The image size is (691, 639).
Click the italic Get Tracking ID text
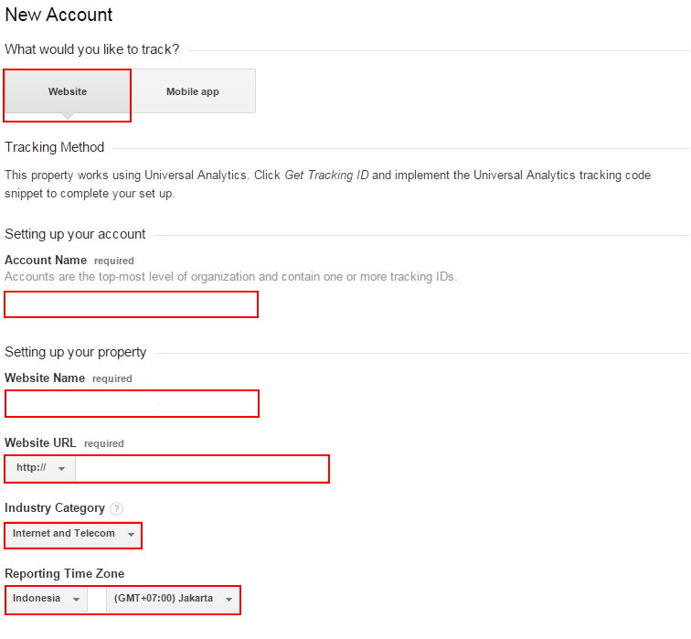pyautogui.click(x=325, y=175)
